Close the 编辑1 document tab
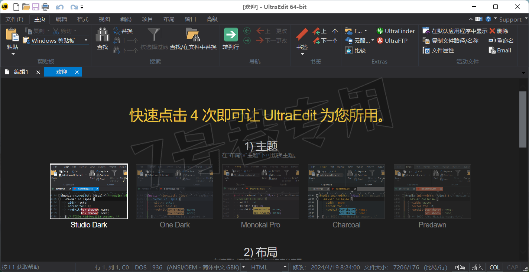The width and height of the screenshot is (529, 272). pyautogui.click(x=38, y=72)
